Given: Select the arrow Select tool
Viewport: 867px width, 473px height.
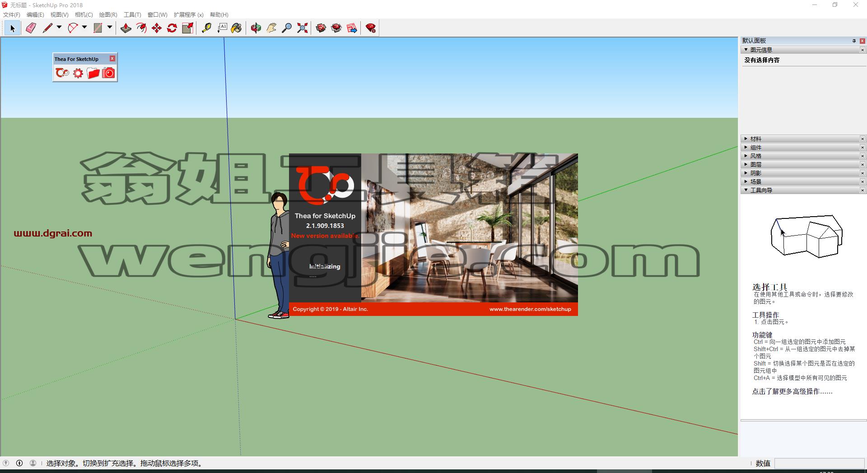Looking at the screenshot, I should tap(13, 28).
